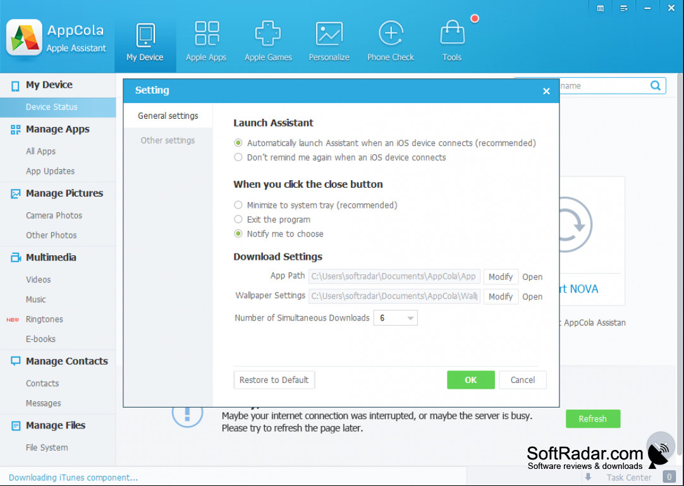Screen dimensions: 684x486
Task: Cancel the Setting dialog
Action: click(x=523, y=380)
